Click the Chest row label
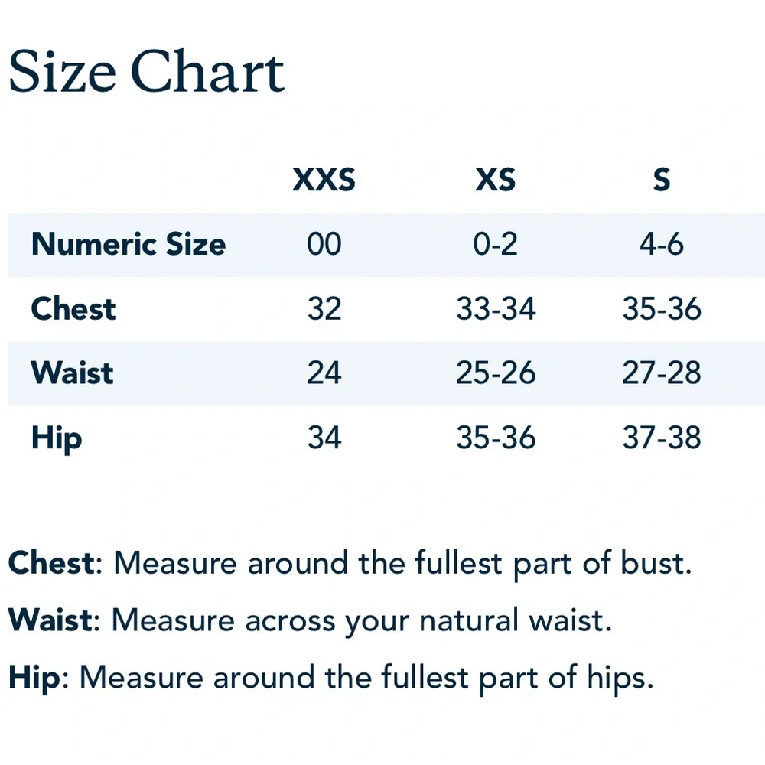This screenshot has width=765, height=765. point(73,309)
